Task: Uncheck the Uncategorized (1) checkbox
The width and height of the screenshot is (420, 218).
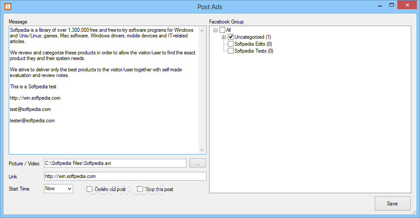Action: (230, 37)
